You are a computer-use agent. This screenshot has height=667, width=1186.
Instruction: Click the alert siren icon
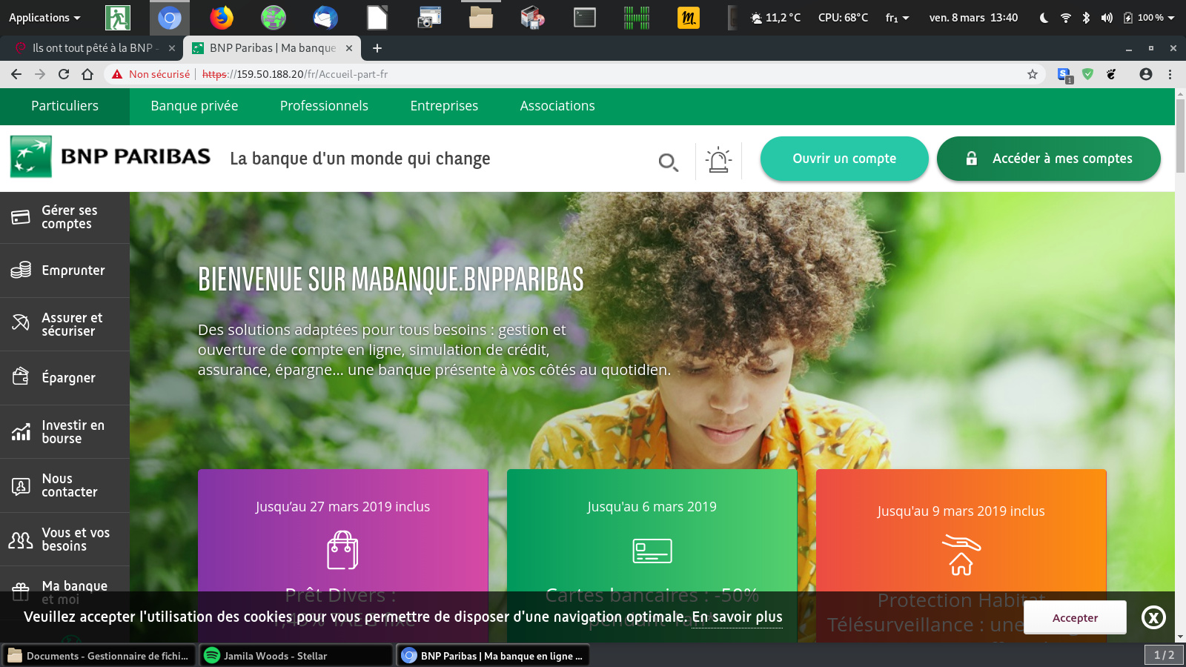(718, 159)
